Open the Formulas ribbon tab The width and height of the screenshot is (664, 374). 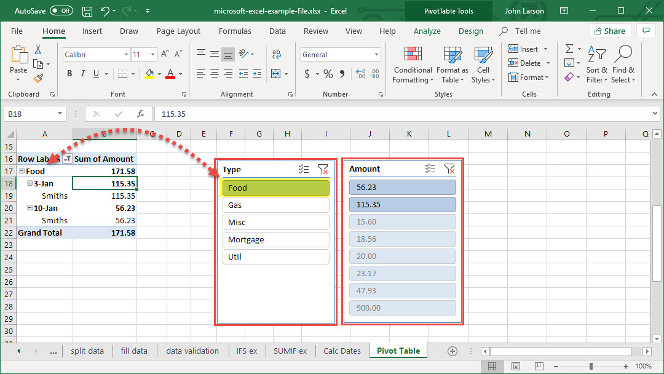(235, 31)
